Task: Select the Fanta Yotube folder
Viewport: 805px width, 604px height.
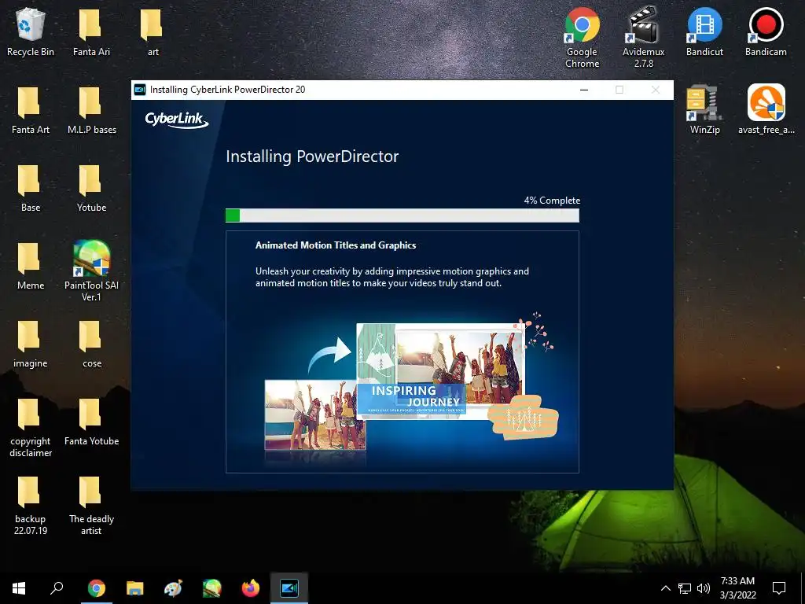Action: click(91, 422)
